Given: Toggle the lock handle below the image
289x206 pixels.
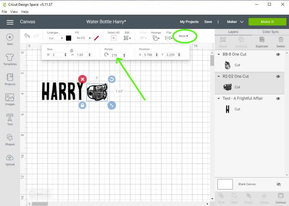Looking at the screenshot, I should click(x=82, y=105).
